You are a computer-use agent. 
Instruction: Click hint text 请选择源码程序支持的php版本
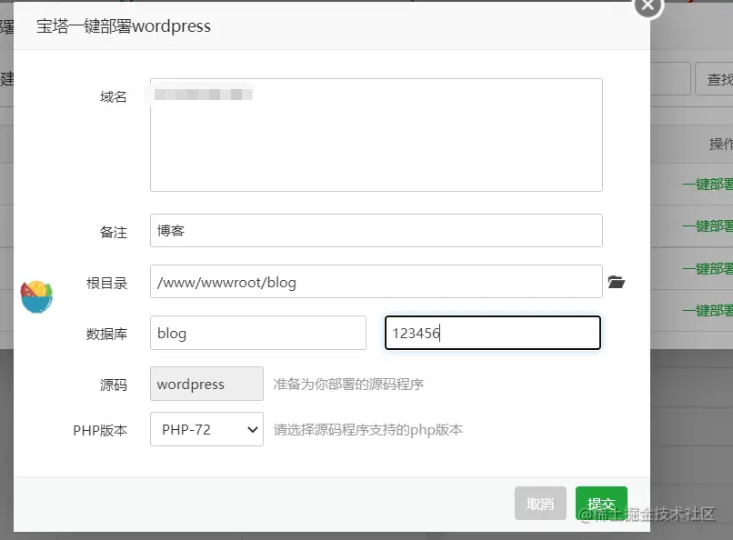coord(368,429)
